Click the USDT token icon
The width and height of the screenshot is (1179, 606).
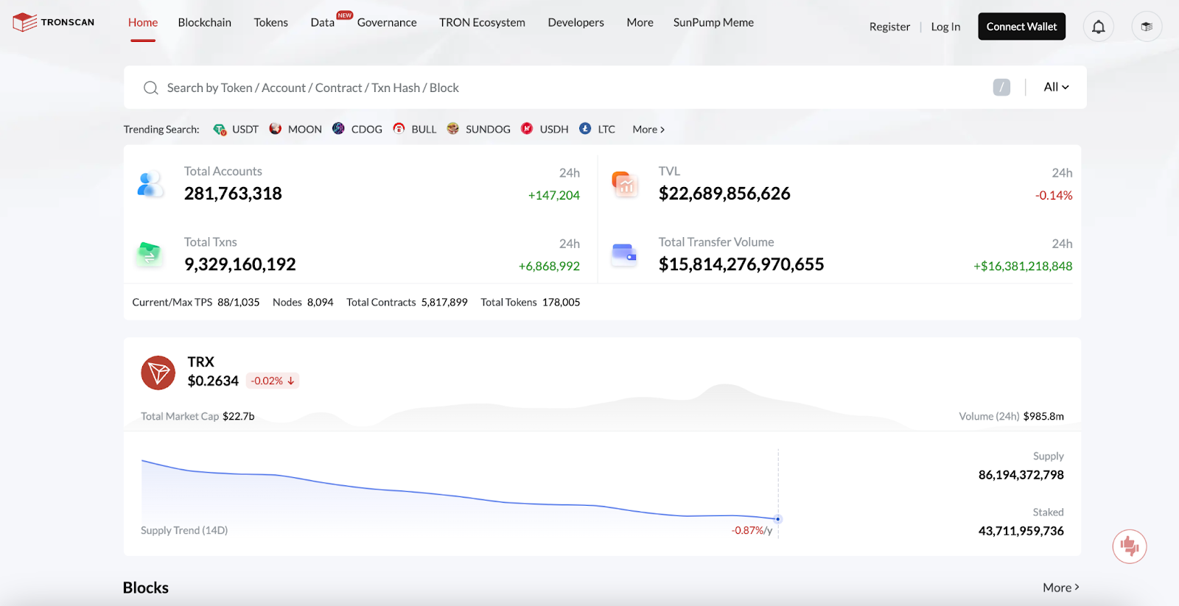(x=220, y=130)
